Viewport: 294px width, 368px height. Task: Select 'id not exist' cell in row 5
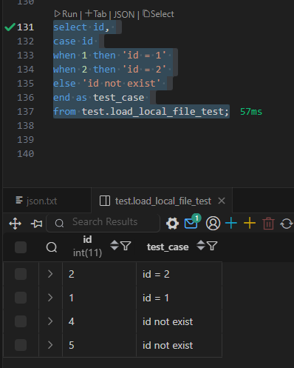pos(179,345)
